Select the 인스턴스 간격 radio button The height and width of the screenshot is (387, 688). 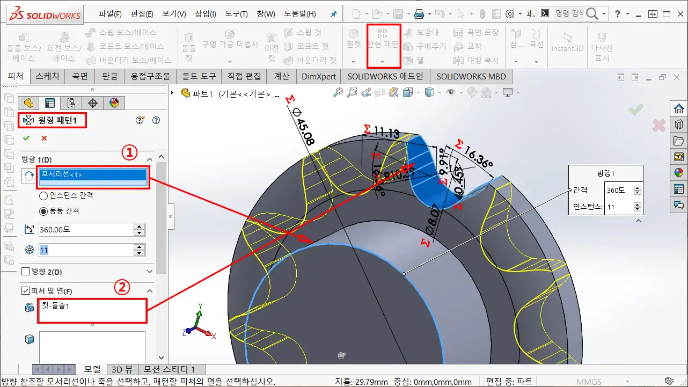(43, 195)
